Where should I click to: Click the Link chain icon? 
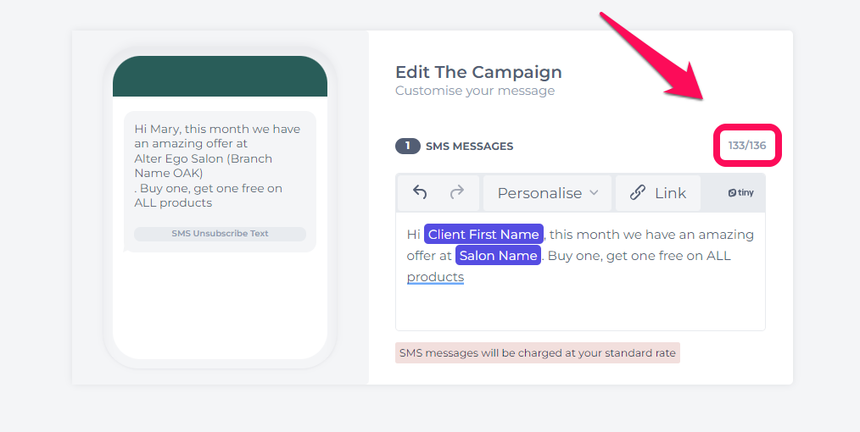(x=637, y=193)
